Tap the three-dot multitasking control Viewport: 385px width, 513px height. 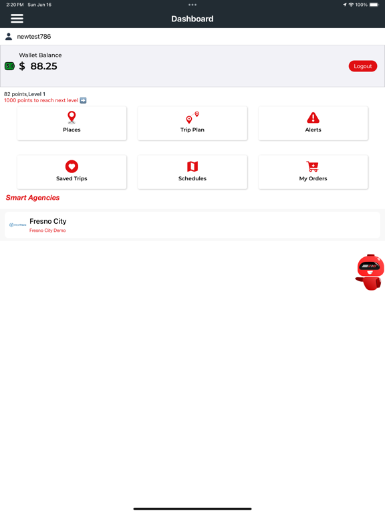coord(192,5)
